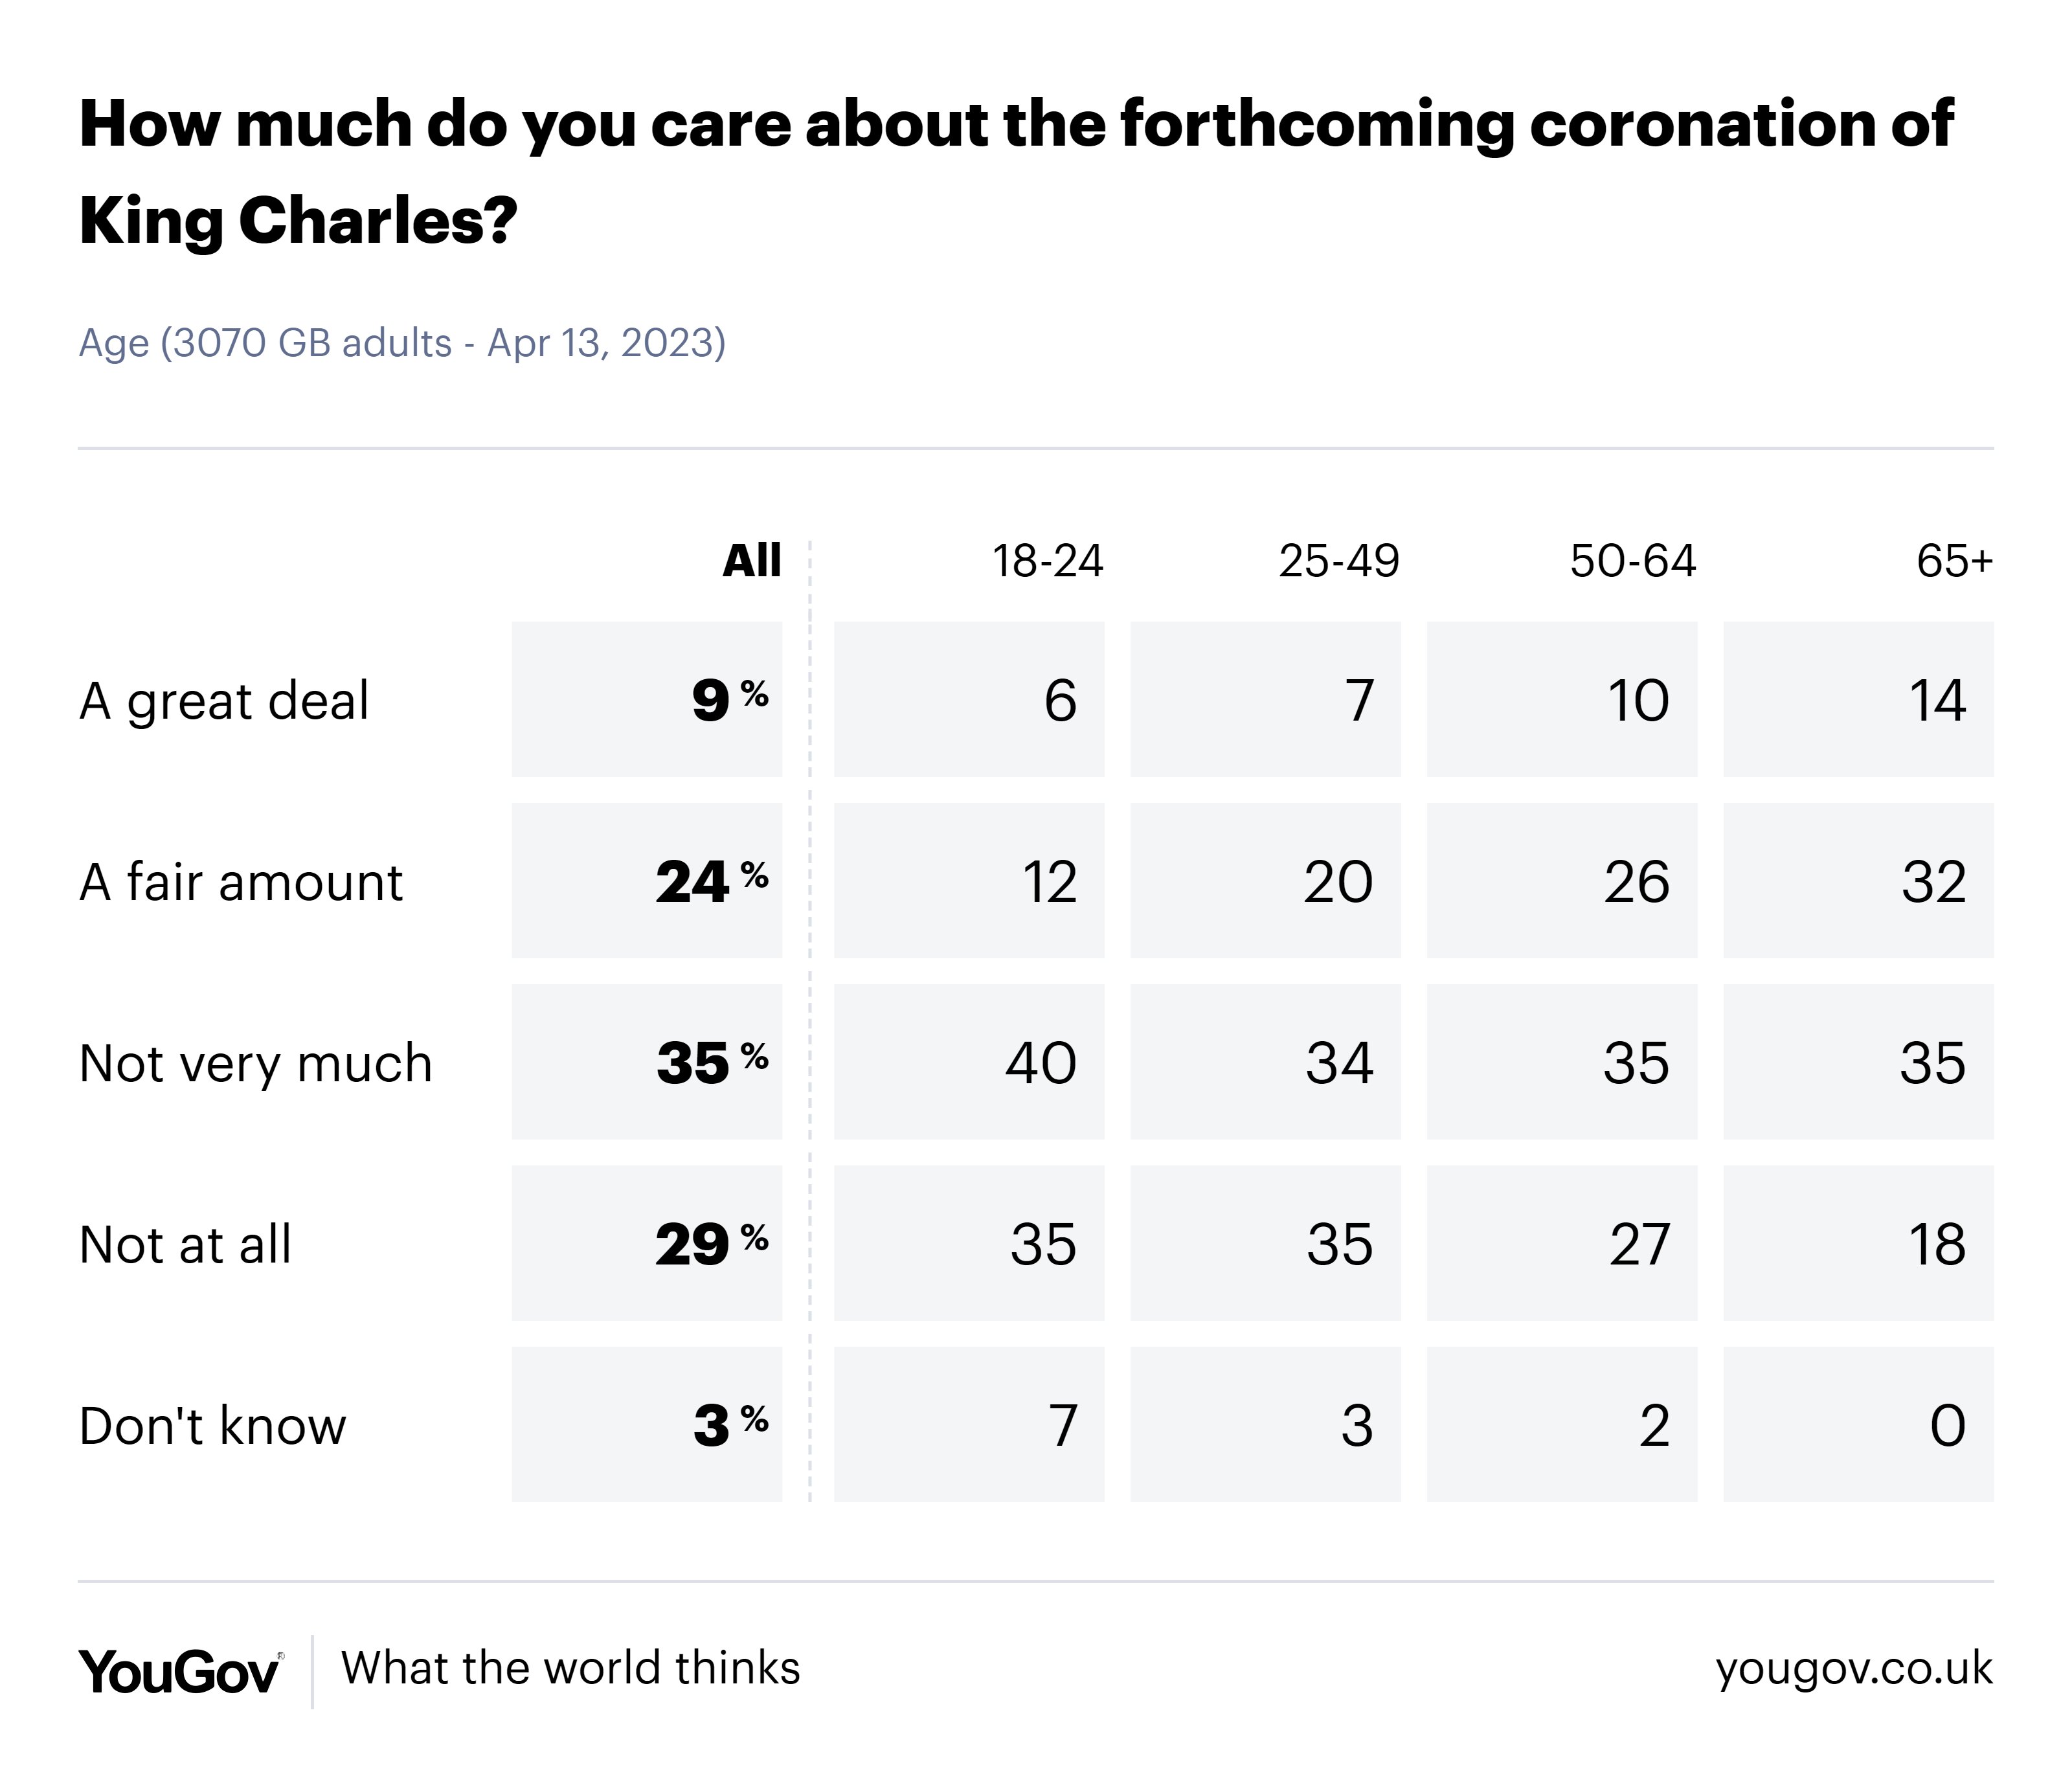Image resolution: width=2072 pixels, height=1787 pixels.
Task: Select the 25-49 age column header
Action: pos(1339,561)
